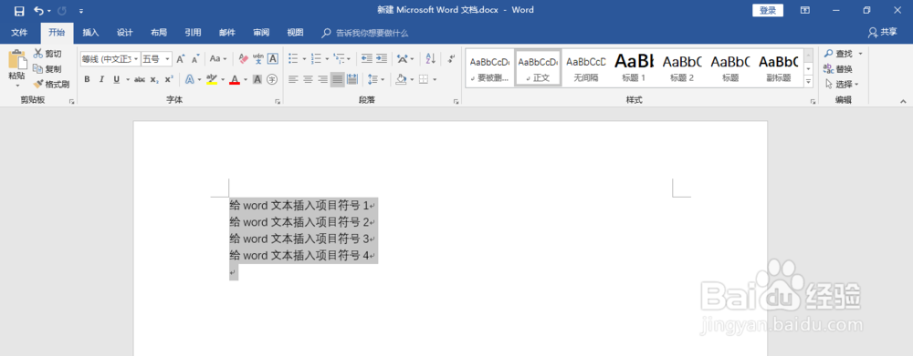Apply character border icon
The height and width of the screenshot is (356, 913).
(272, 58)
